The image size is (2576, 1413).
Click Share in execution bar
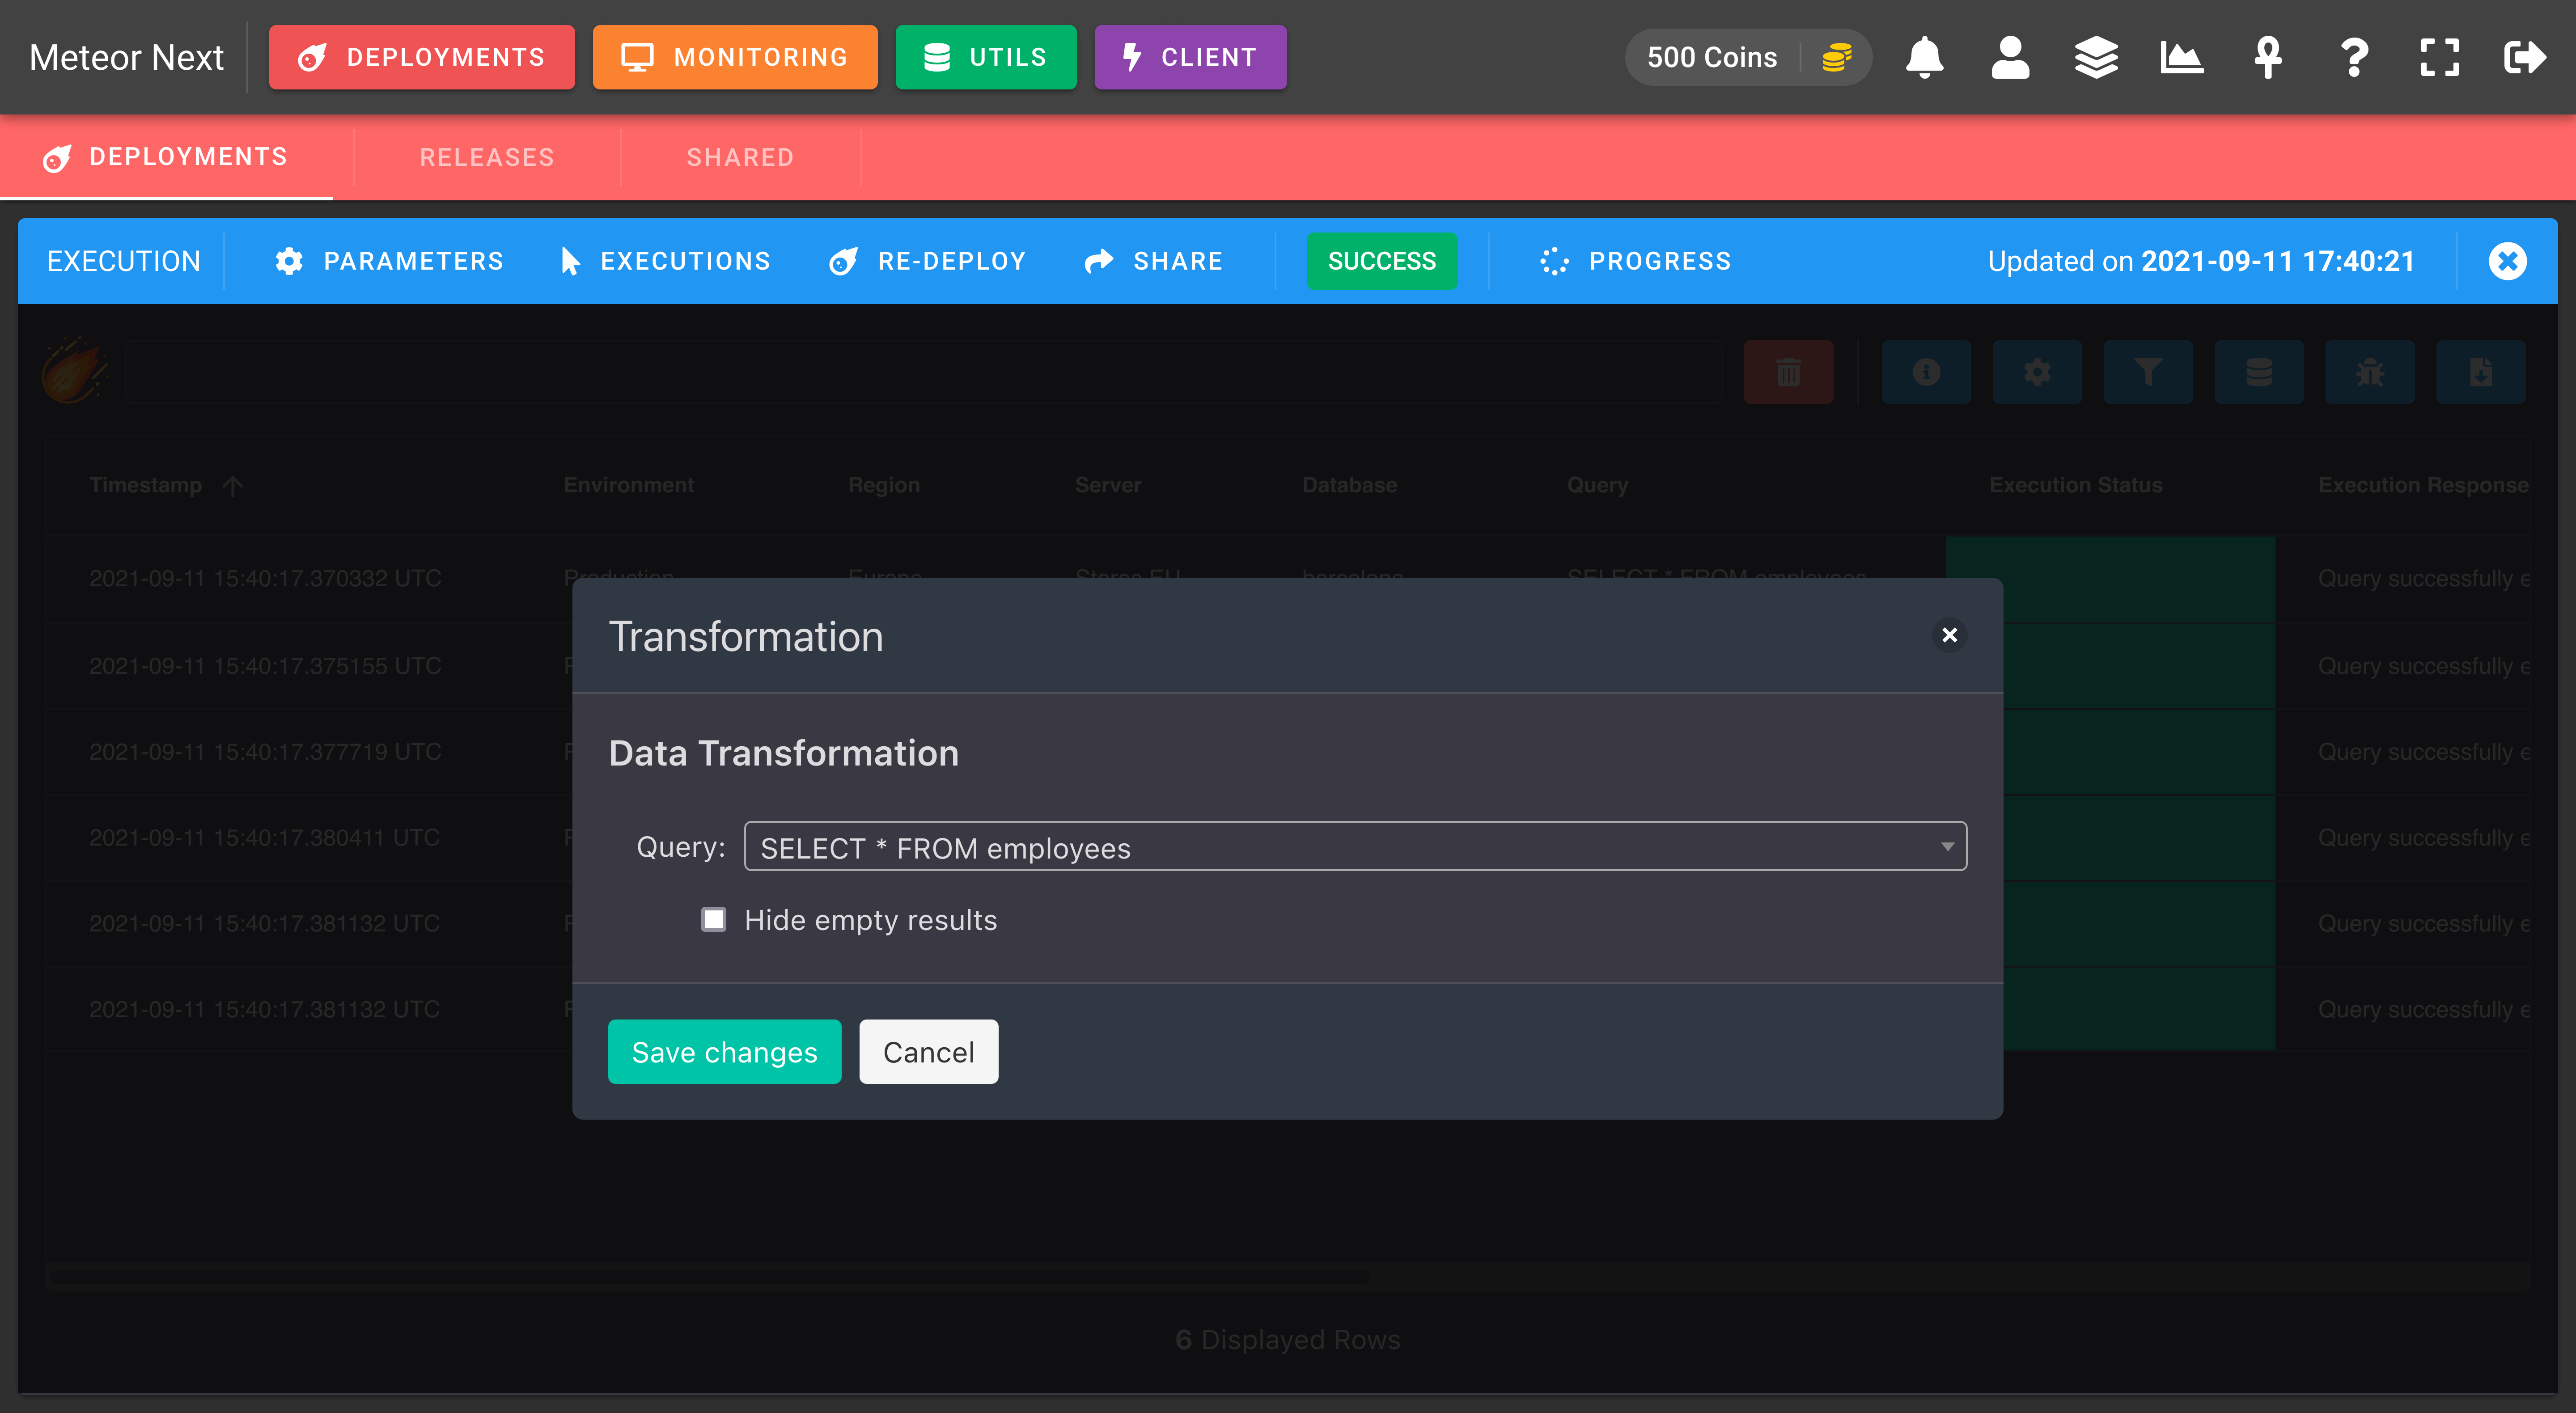click(x=1153, y=261)
